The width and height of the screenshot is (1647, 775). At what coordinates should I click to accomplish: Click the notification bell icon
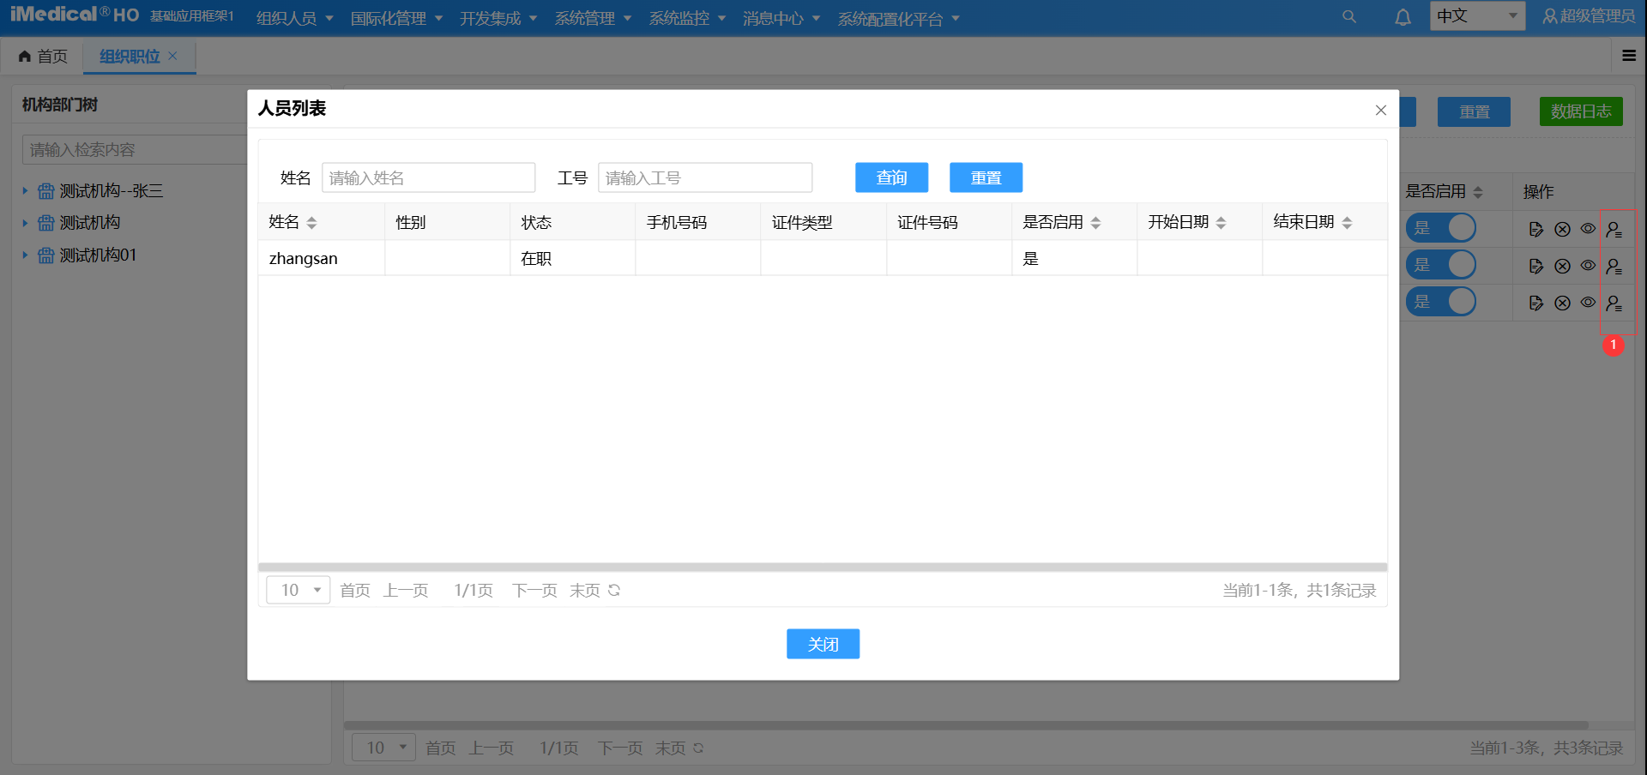point(1403,16)
